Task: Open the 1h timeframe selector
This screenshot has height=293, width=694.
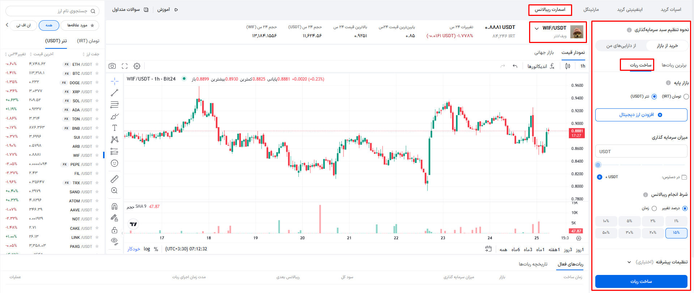Action: pos(583,66)
